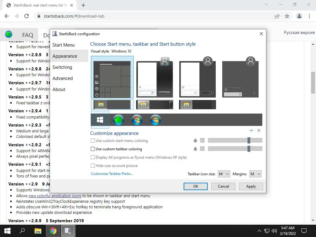Open the Start Menu settings section
This screenshot has width=316, height=237.
[x=64, y=45]
